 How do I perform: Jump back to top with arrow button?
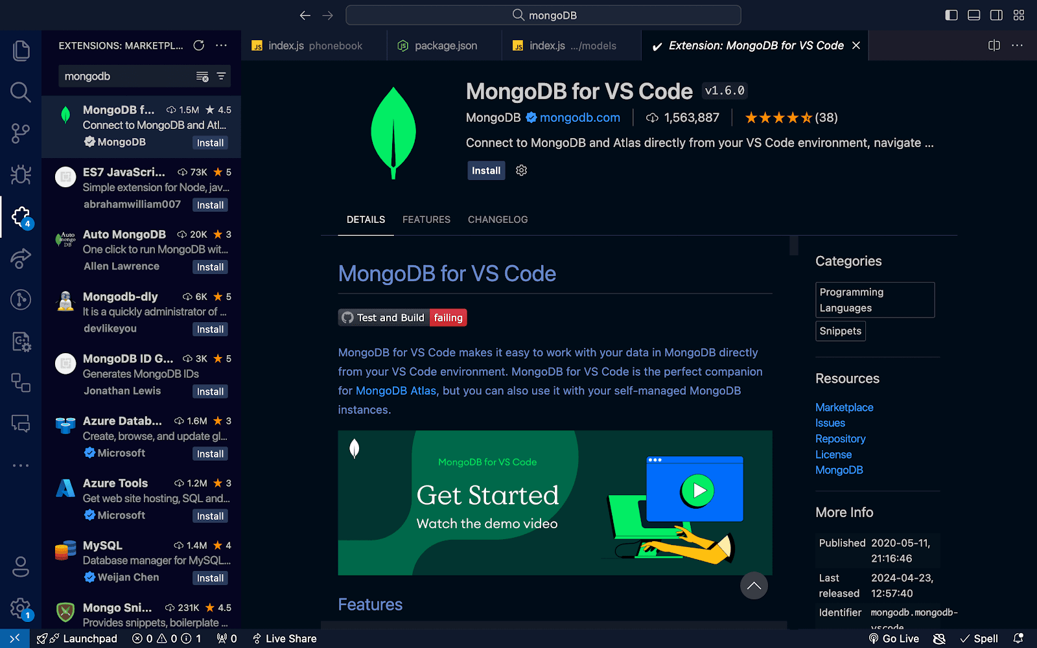pyautogui.click(x=754, y=586)
